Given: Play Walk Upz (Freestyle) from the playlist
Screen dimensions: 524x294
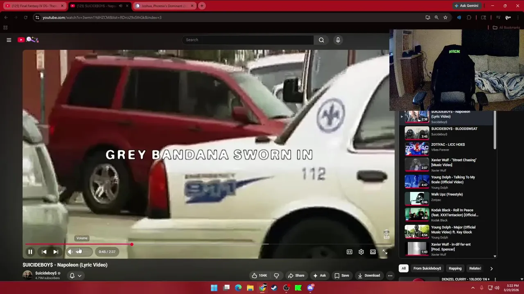Looking at the screenshot, I should click(446, 198).
